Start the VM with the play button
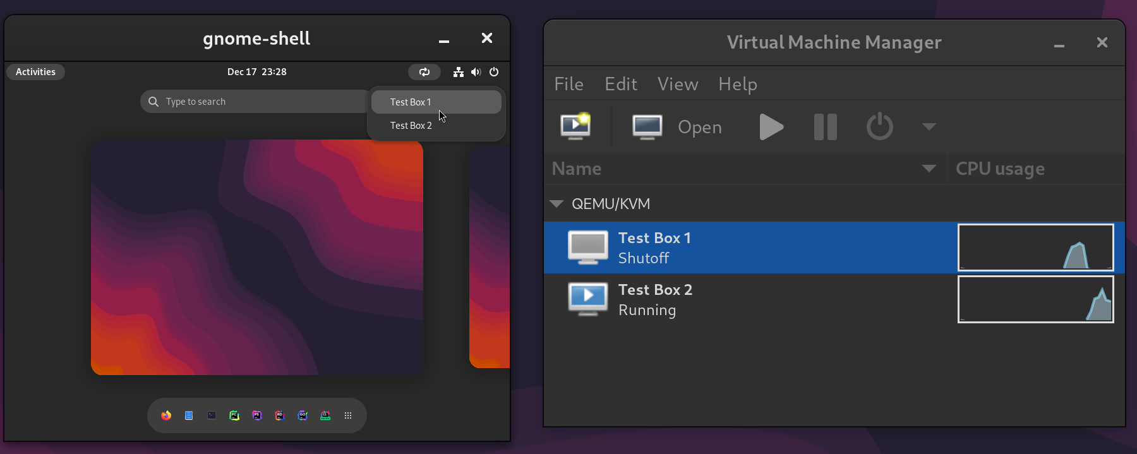 pos(771,127)
